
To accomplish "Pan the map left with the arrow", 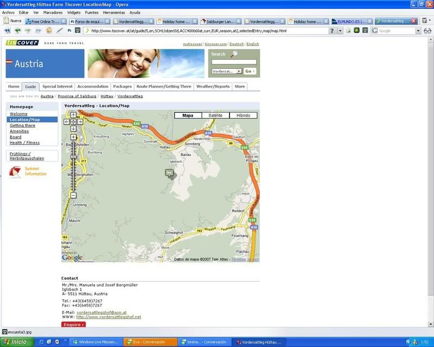I will (67, 122).
